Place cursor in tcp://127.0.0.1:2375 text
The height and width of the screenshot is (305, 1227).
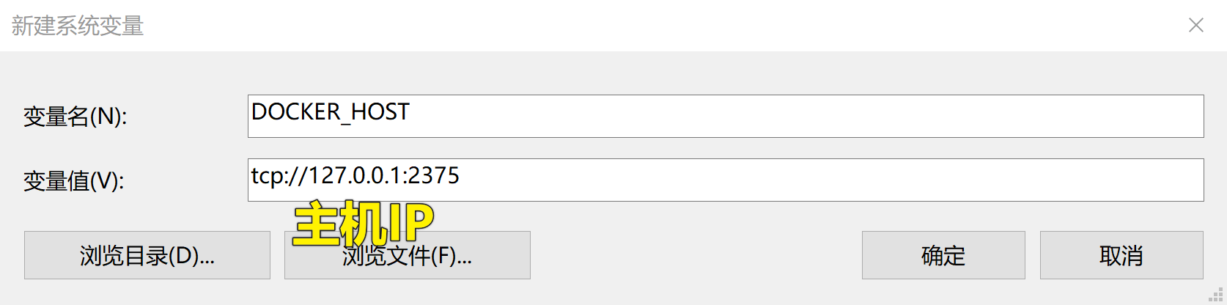tap(355, 176)
